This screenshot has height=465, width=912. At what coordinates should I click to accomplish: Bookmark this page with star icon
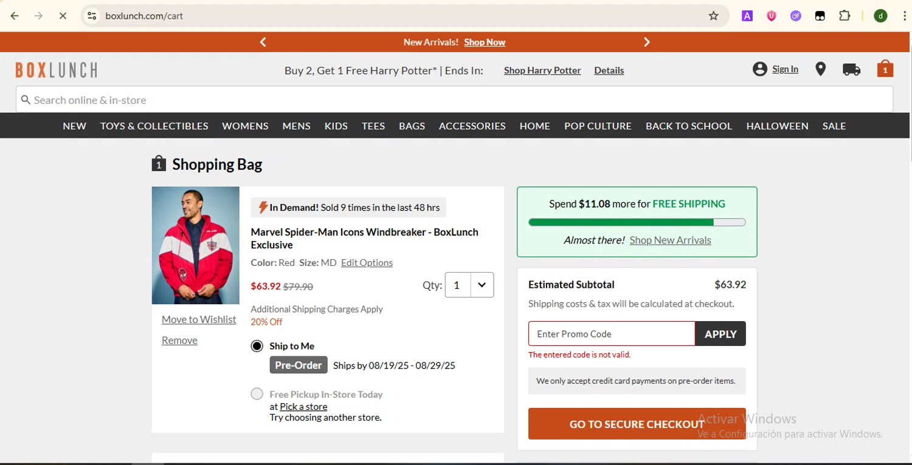click(x=714, y=16)
